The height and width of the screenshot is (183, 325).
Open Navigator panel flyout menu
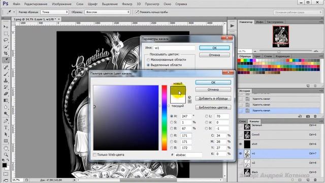click(x=321, y=22)
